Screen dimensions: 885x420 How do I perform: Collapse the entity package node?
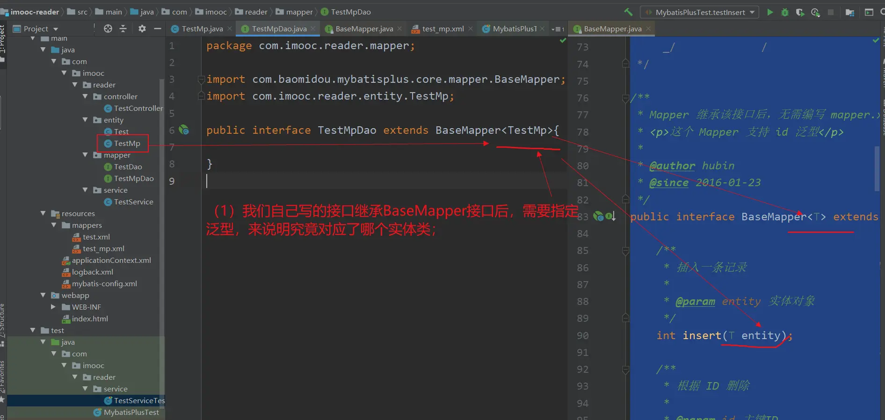pyautogui.click(x=85, y=120)
